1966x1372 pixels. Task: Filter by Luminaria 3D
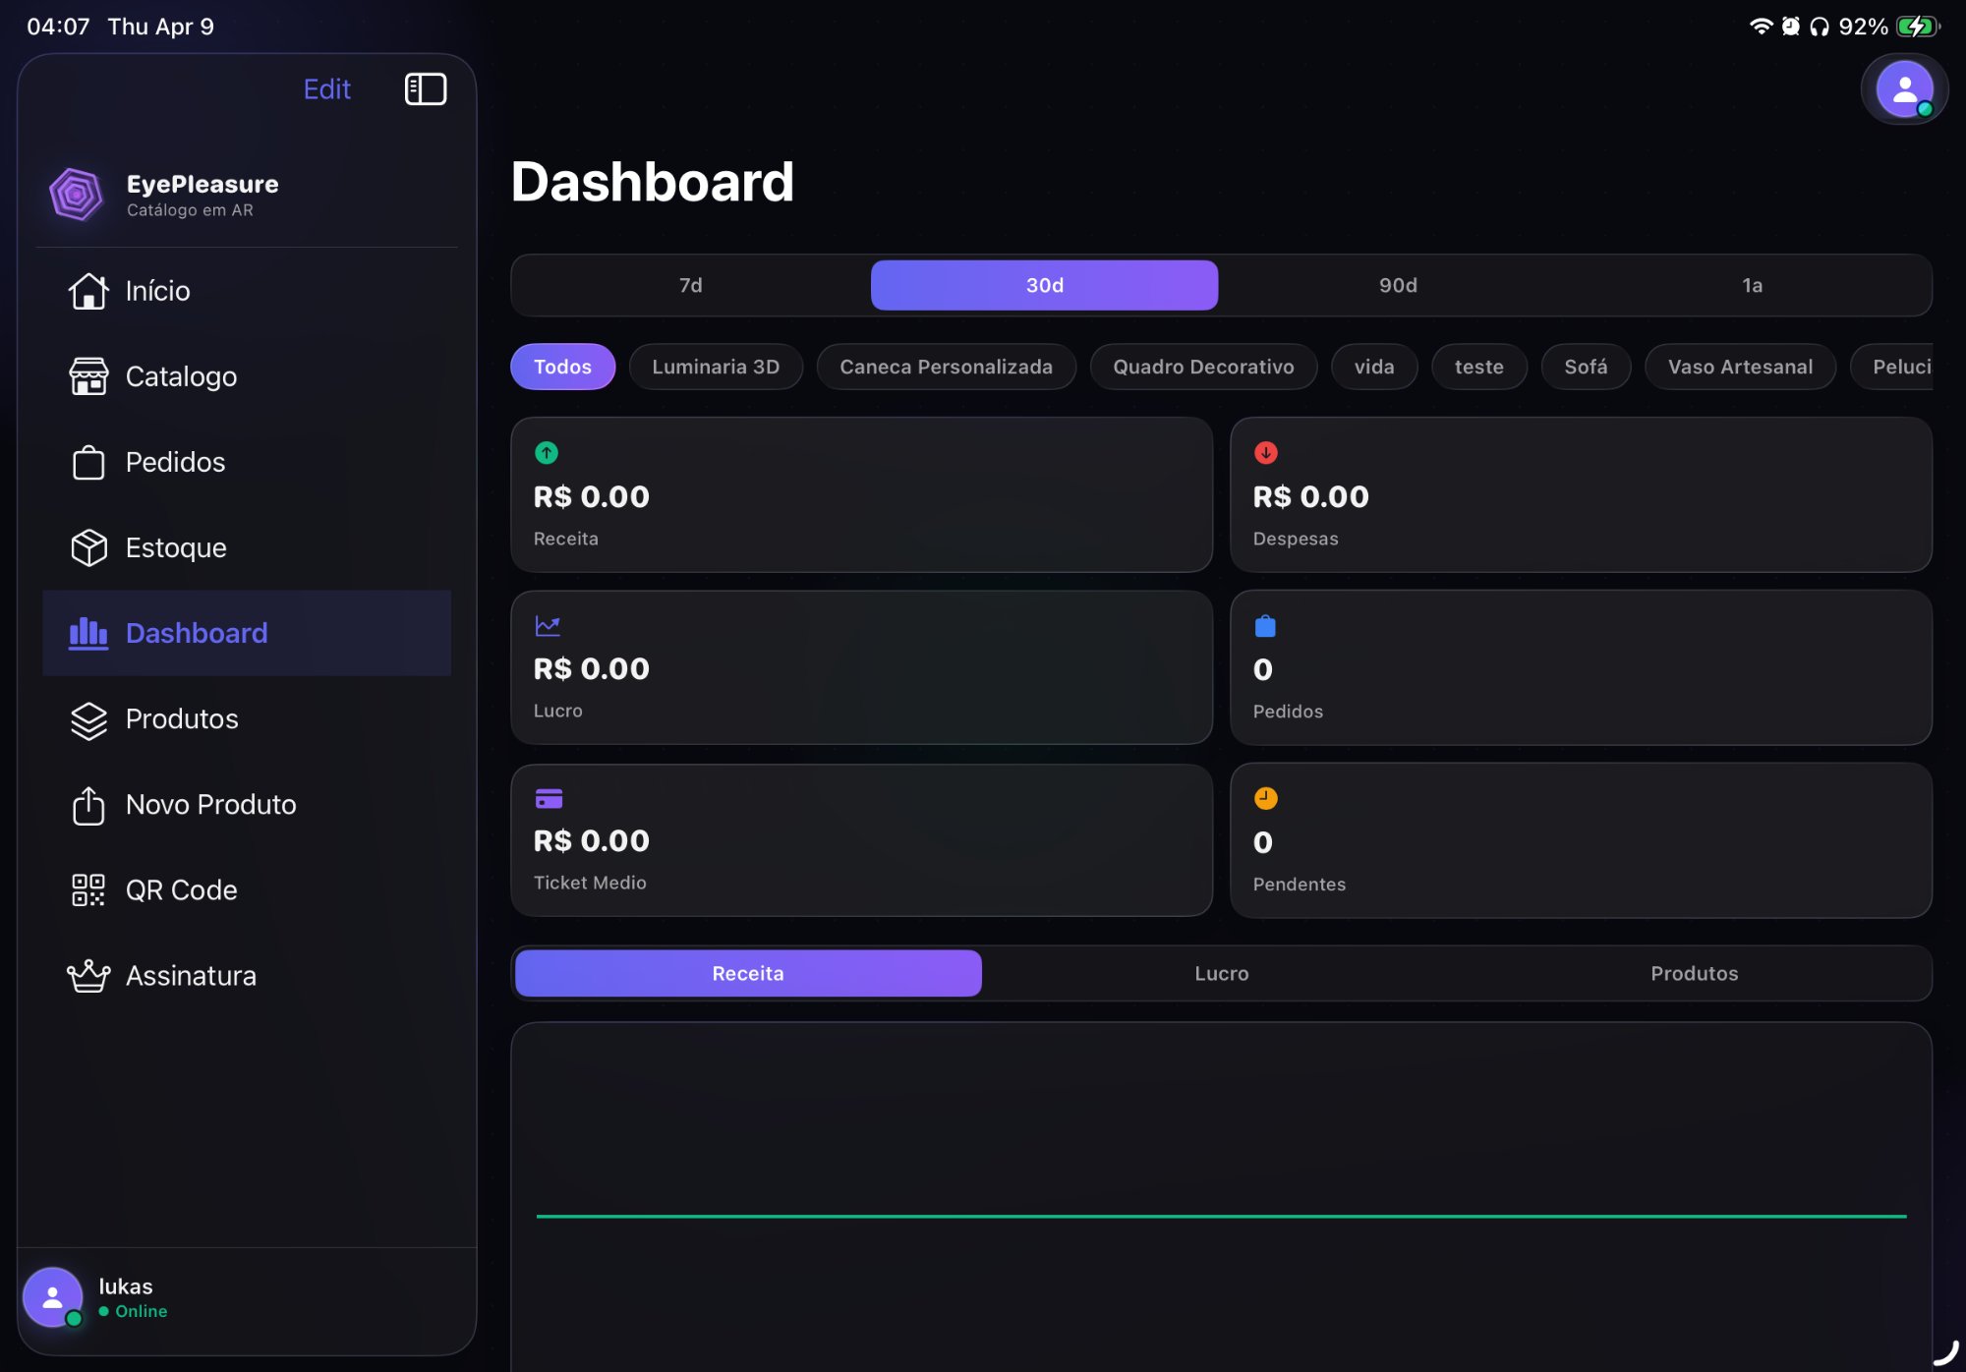point(716,367)
